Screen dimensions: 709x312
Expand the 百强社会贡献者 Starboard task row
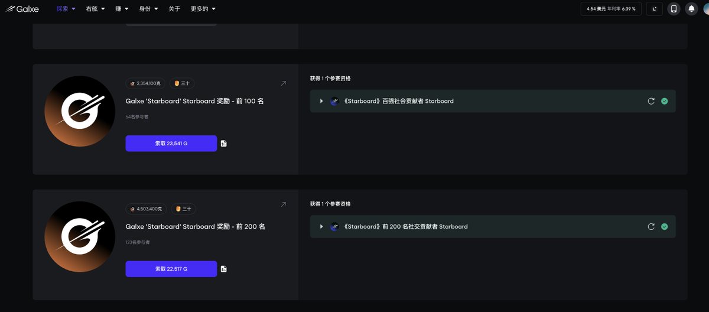click(x=321, y=101)
